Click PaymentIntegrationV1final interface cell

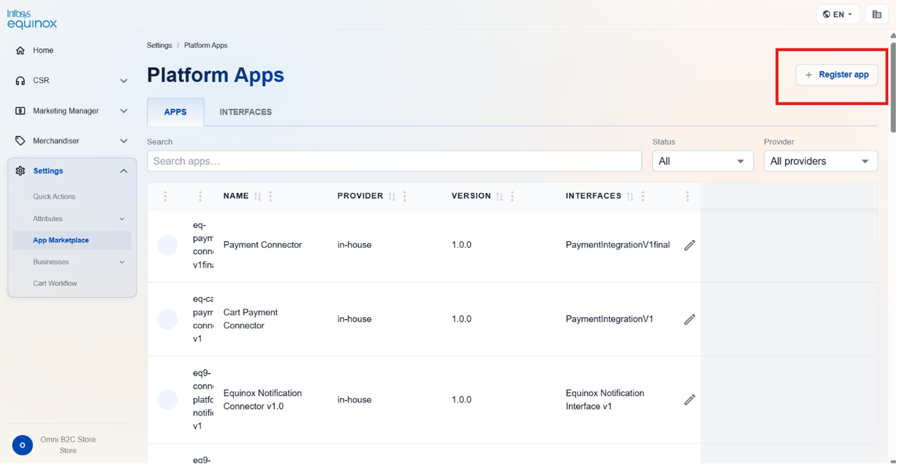(x=618, y=245)
